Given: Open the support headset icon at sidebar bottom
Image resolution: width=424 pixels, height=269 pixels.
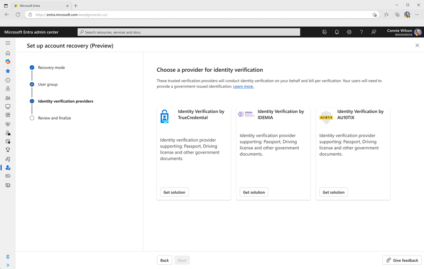Looking at the screenshot, I should coord(8,257).
